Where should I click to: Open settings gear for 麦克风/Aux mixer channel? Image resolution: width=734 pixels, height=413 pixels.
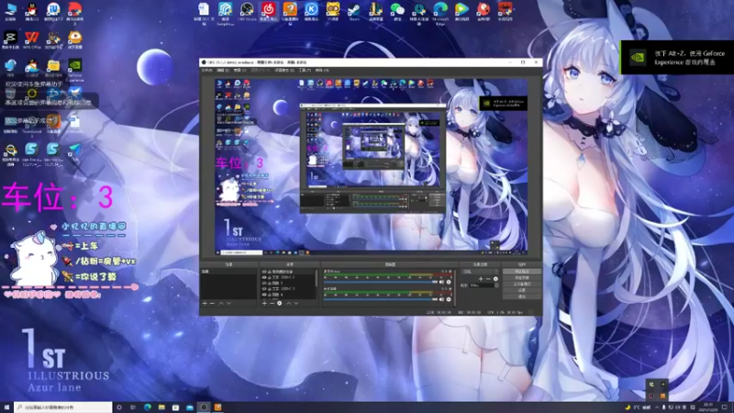(449, 282)
